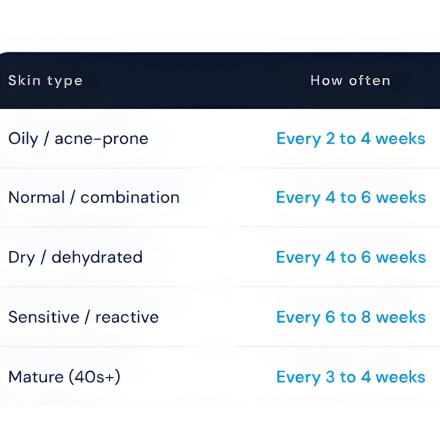Select the 'Dry / dehydrated' row label
The height and width of the screenshot is (440, 440).
coord(75,257)
